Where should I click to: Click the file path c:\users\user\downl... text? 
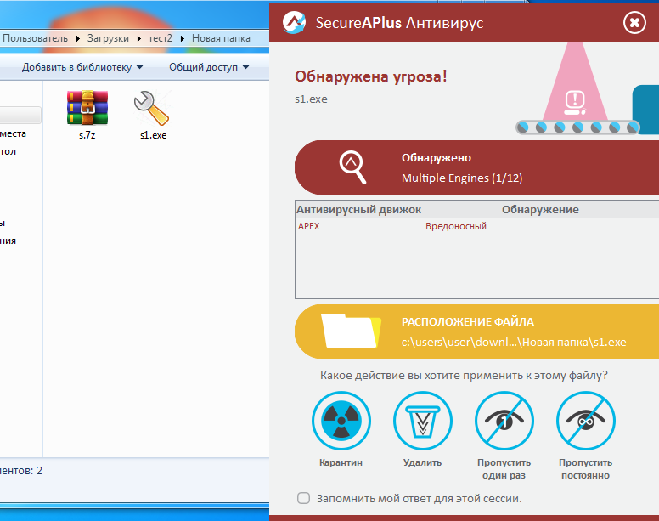tap(514, 342)
